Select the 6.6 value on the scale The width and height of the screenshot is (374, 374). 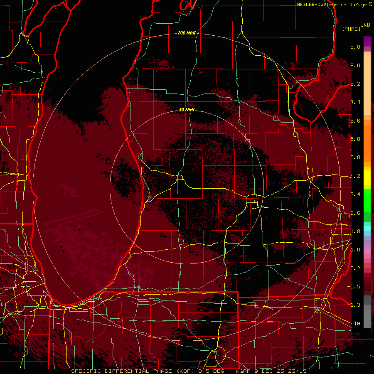pos(355,121)
